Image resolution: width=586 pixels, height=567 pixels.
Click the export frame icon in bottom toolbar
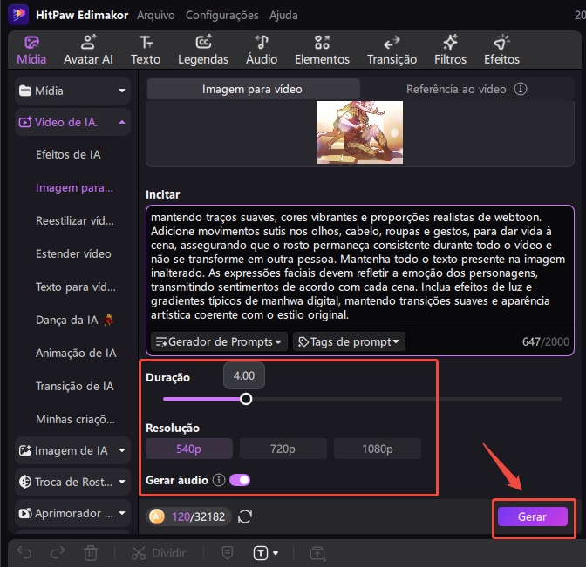[x=317, y=553]
